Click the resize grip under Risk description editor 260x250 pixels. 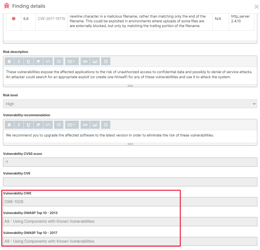click(x=130, y=86)
